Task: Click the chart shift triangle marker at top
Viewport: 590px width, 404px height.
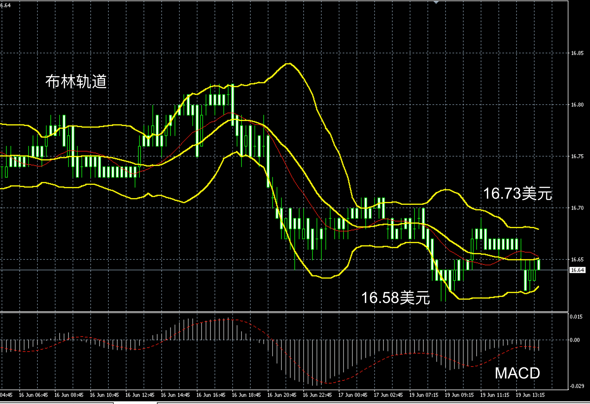Action: (x=436, y=2)
